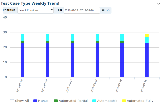This screenshot has width=162, height=105.
Task: Click the yellow Automated-Fully segment on 2019-08-26
Action: coord(147,35)
